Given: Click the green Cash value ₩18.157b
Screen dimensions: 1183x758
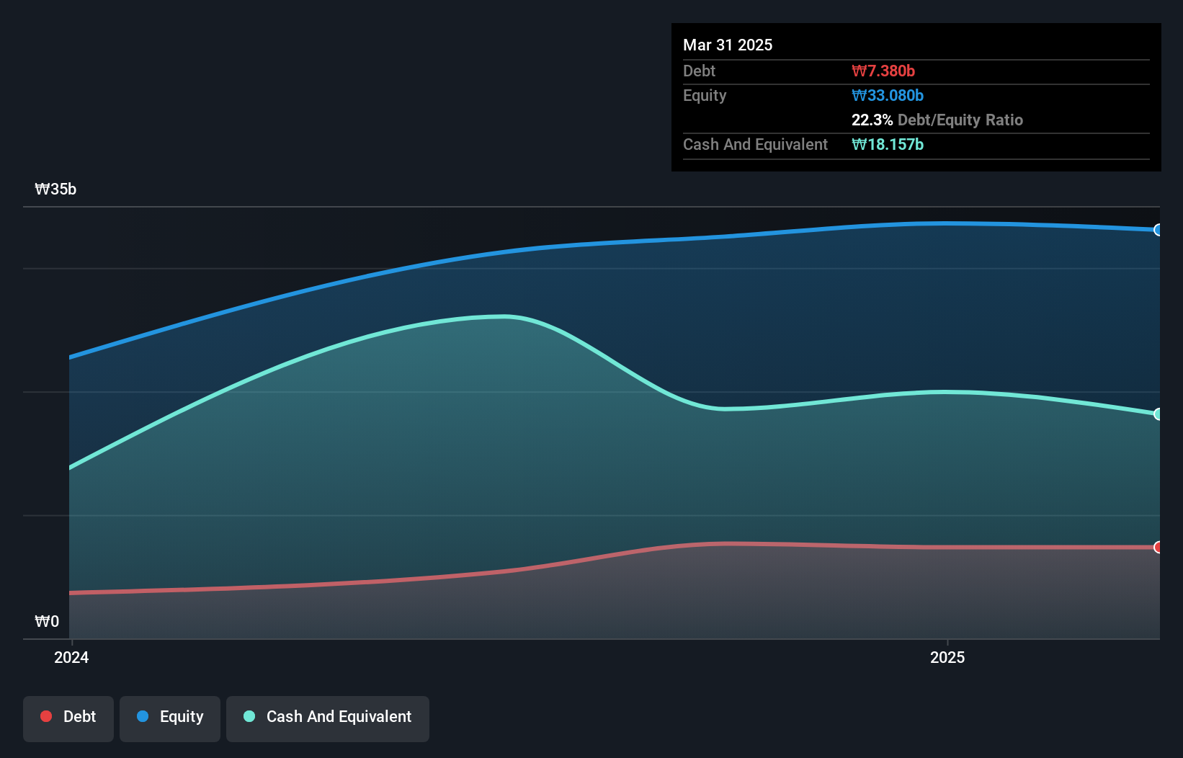Looking at the screenshot, I should (888, 144).
